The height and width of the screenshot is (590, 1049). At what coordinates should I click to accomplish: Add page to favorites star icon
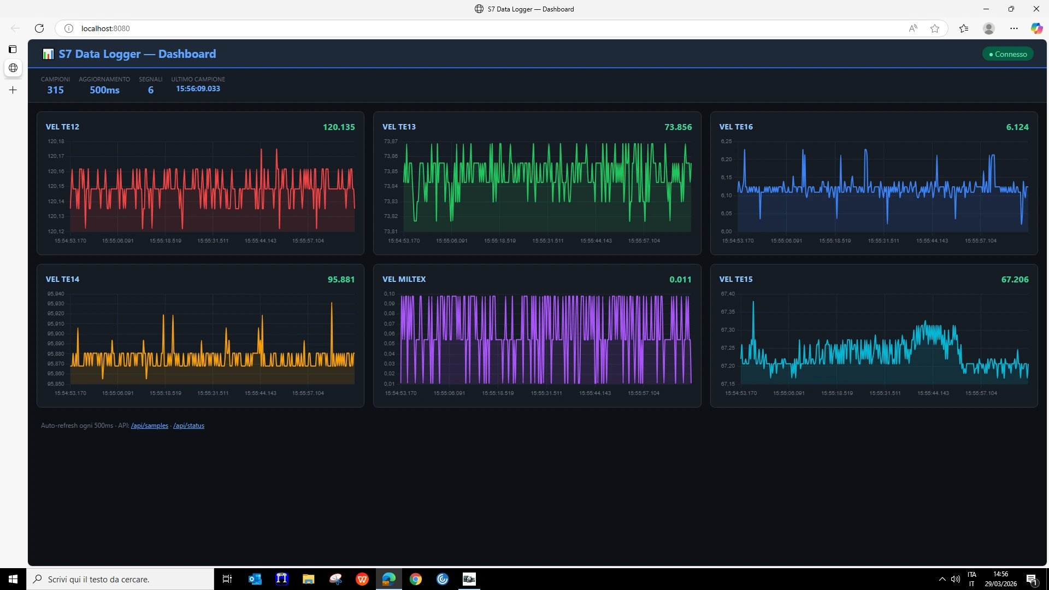pos(935,28)
